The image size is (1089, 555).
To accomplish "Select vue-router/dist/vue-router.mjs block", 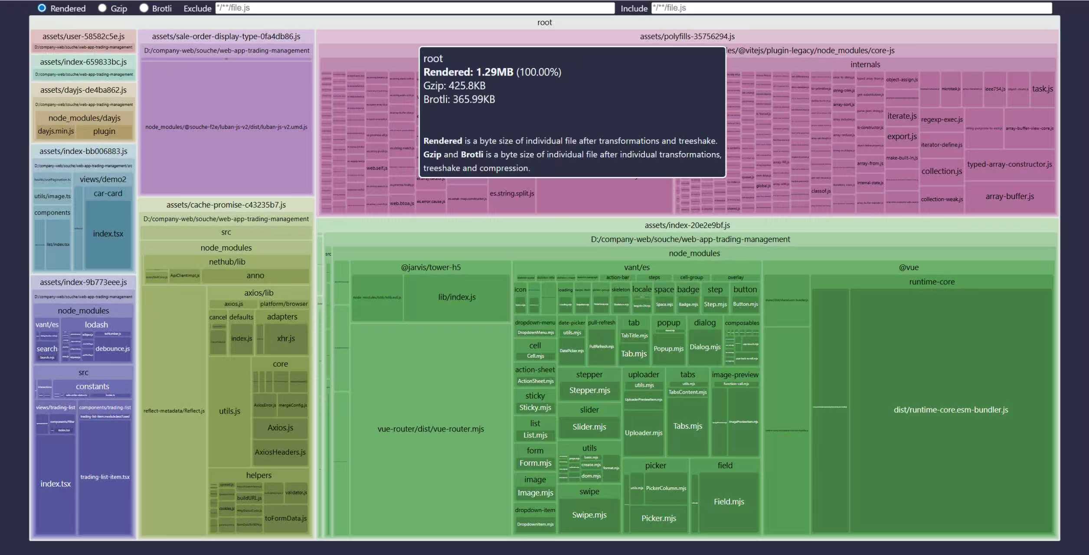I will 430,429.
